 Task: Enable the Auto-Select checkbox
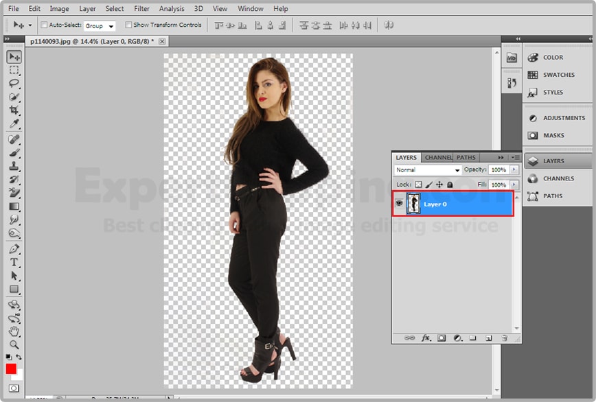coord(45,25)
